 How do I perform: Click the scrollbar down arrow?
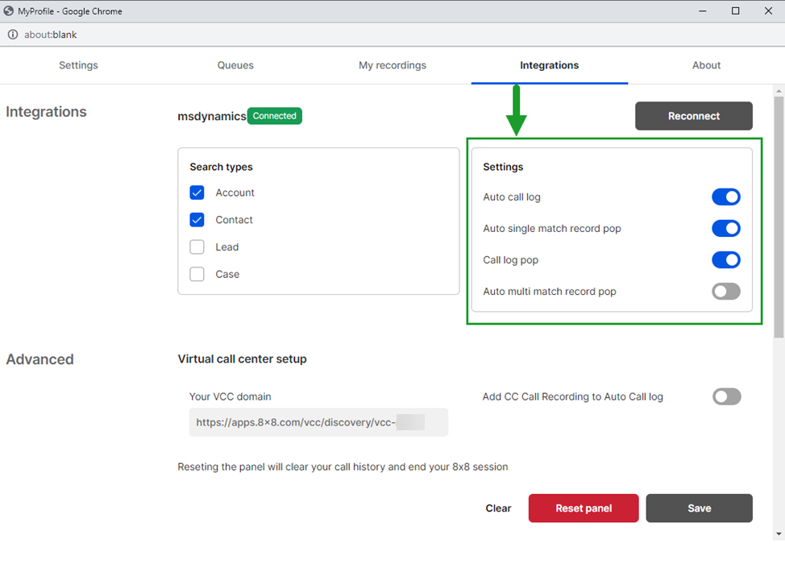pyautogui.click(x=779, y=534)
